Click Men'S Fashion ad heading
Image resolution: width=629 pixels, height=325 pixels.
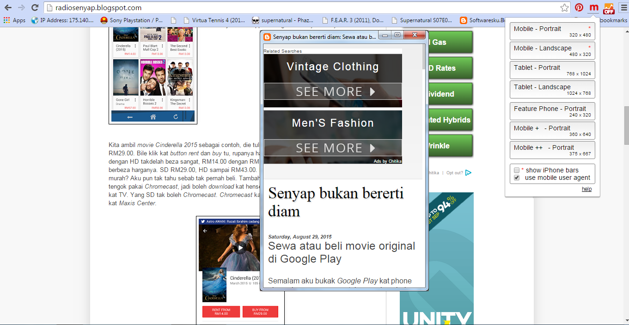click(333, 123)
